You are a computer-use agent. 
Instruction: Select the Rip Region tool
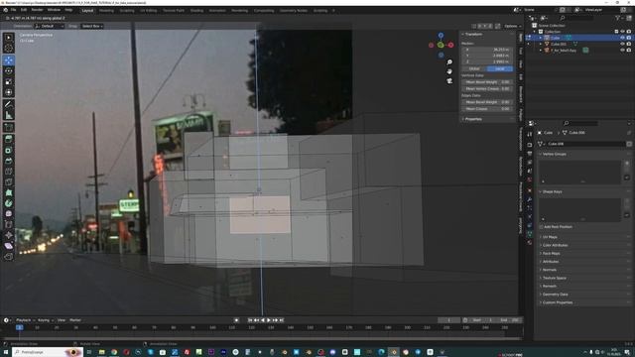pyautogui.click(x=9, y=257)
